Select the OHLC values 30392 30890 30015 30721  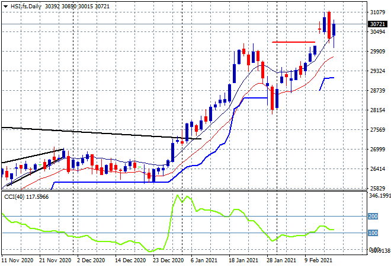point(77,7)
